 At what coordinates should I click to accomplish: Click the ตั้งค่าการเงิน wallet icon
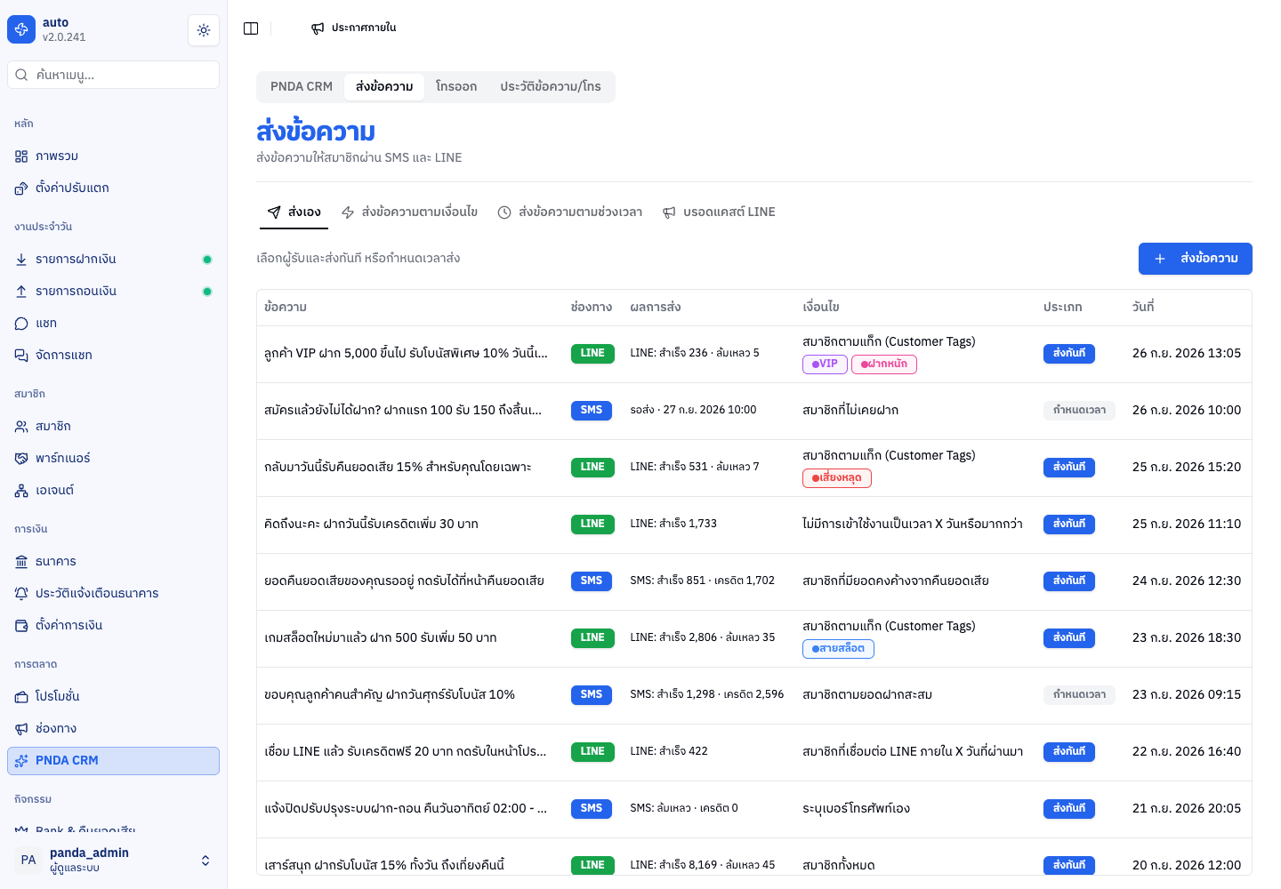[21, 626]
